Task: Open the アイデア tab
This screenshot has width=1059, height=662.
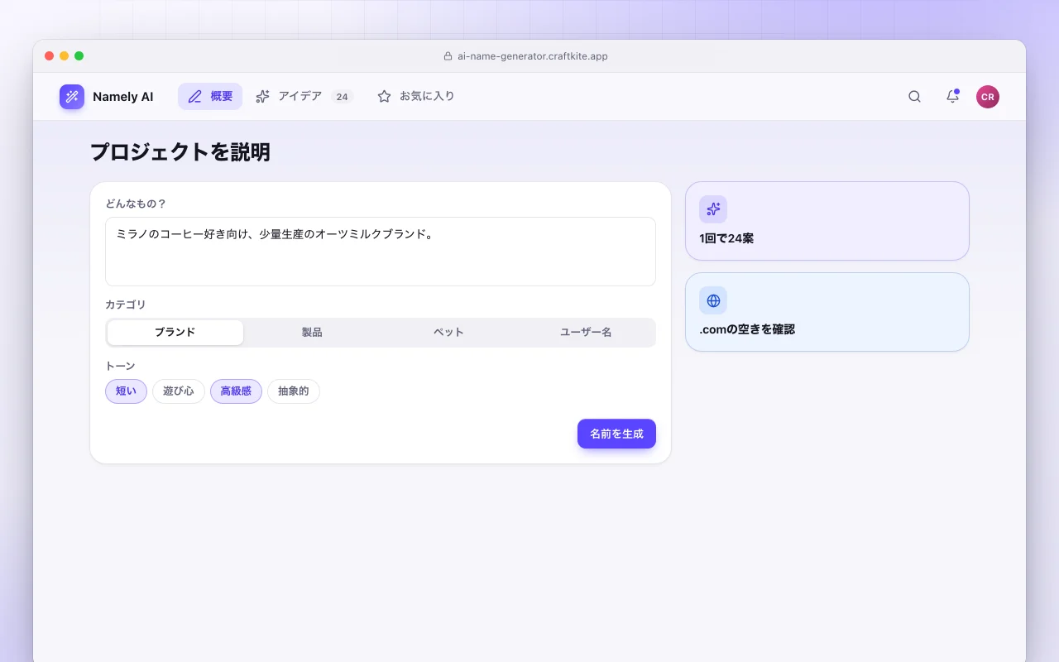Action: pyautogui.click(x=304, y=97)
